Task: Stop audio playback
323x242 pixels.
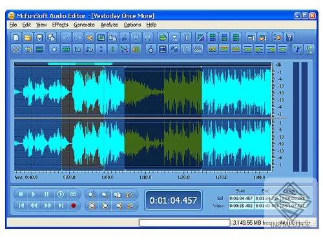Action: [21, 194]
